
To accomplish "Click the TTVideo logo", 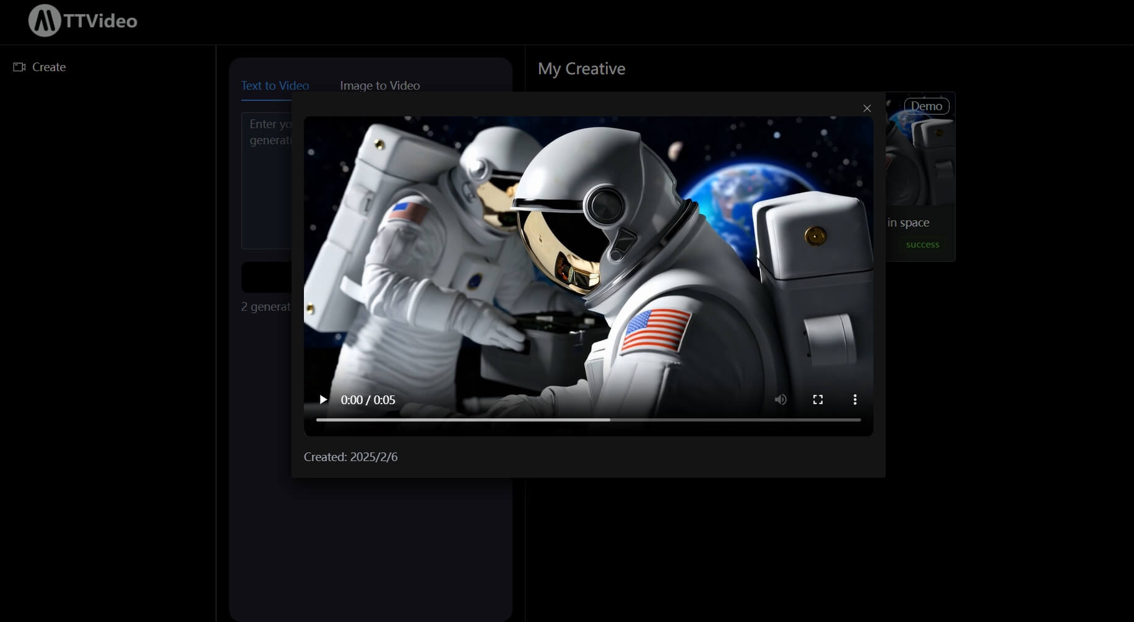I will pos(83,20).
